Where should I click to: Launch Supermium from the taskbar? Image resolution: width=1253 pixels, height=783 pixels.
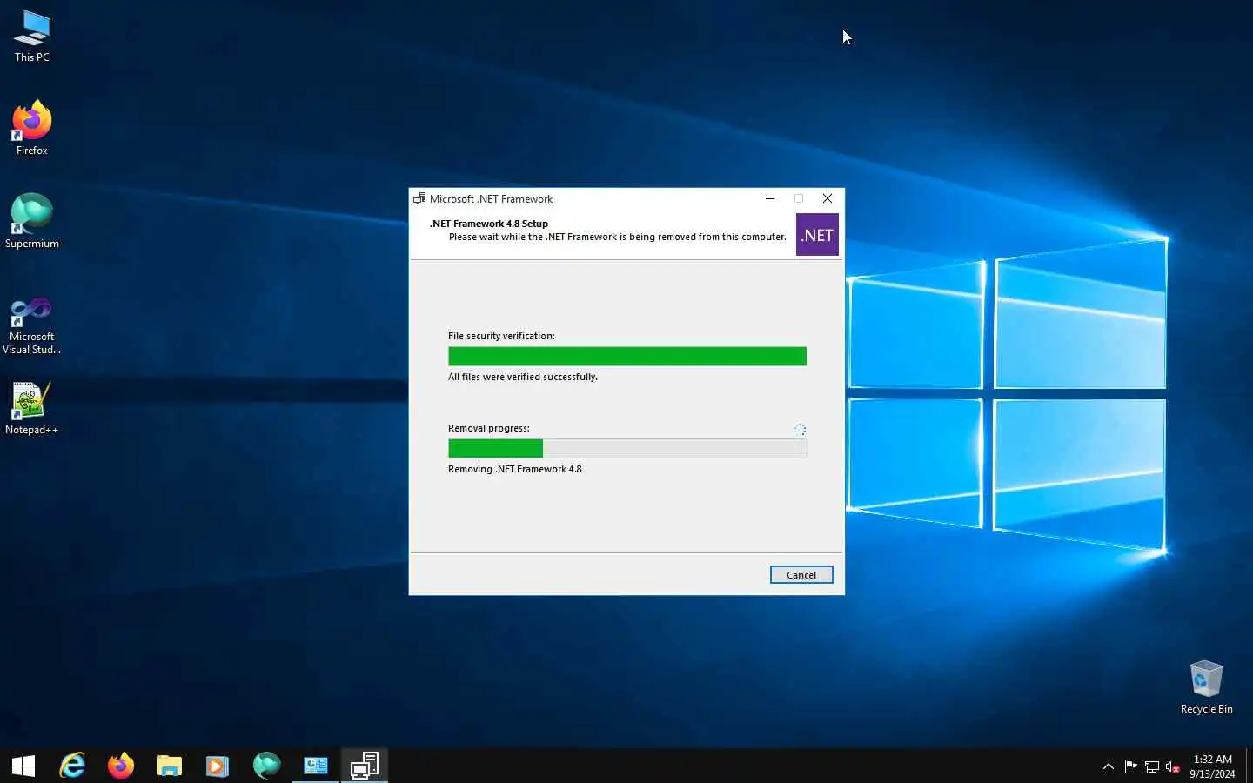pos(267,766)
